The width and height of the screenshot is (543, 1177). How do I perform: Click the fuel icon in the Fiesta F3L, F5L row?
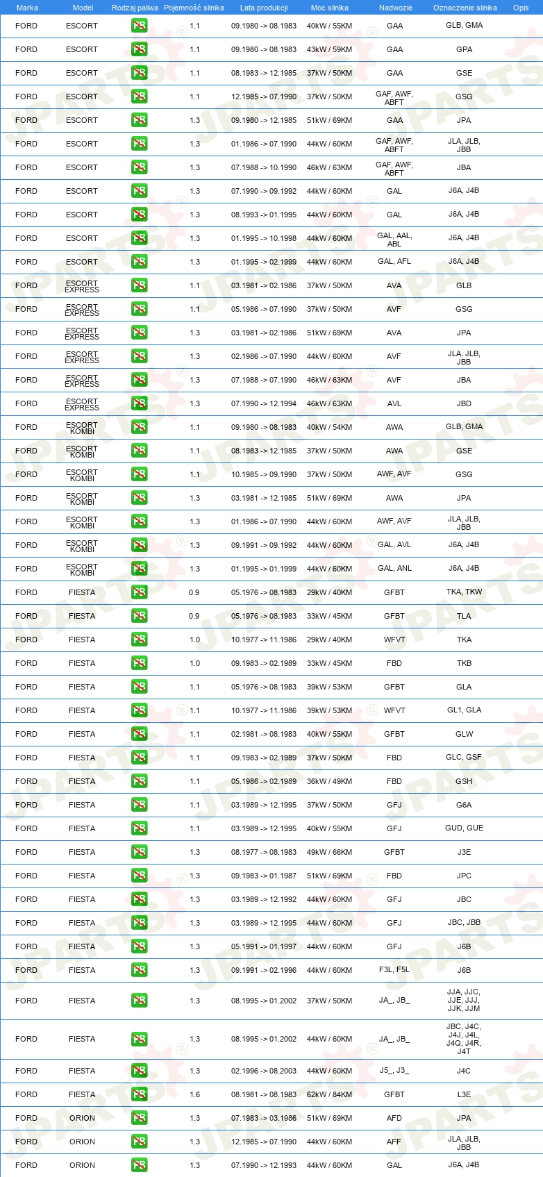coord(139,970)
